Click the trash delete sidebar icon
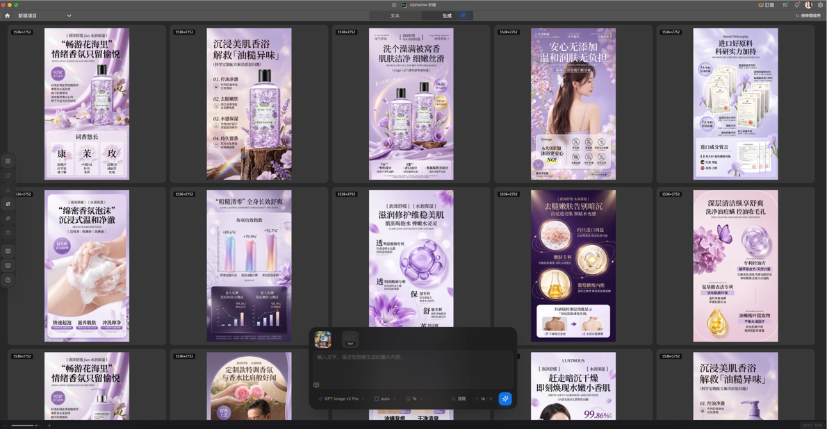Viewport: 827px width, 429px height. click(8, 233)
